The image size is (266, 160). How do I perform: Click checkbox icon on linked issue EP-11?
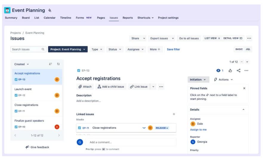79,128
